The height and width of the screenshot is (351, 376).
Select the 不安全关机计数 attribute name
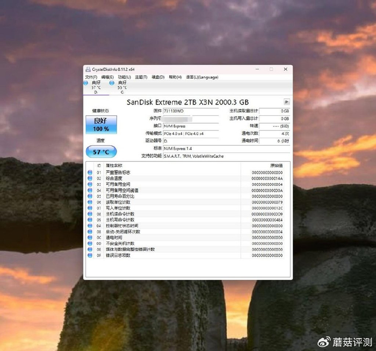pos(120,243)
